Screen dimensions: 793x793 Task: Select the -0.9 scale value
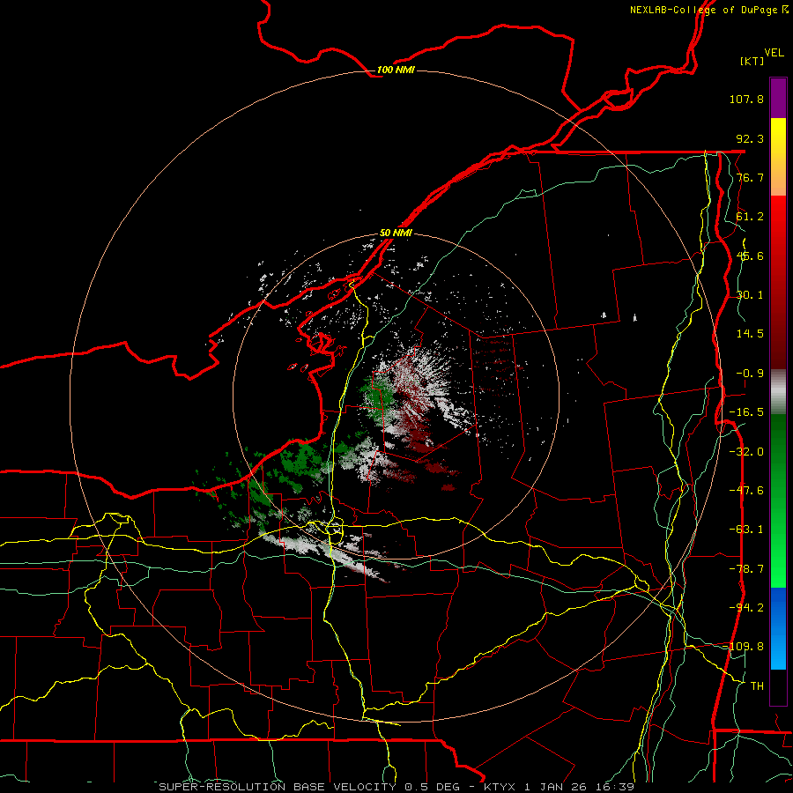pyautogui.click(x=750, y=374)
